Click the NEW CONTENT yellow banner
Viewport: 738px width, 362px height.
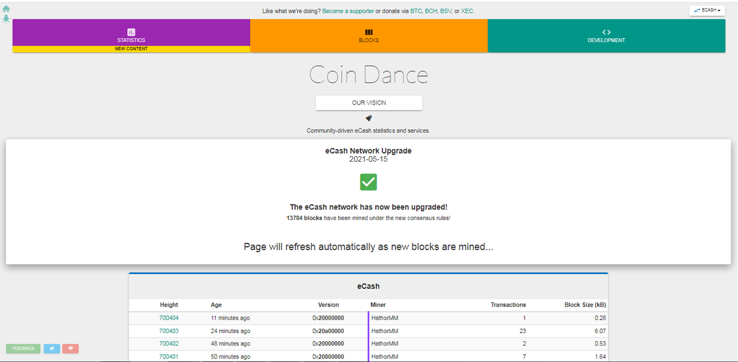[x=131, y=49]
